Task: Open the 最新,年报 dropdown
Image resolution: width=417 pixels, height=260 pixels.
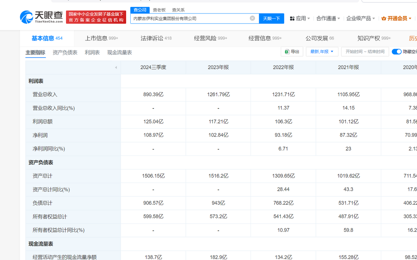Action: coord(322,52)
